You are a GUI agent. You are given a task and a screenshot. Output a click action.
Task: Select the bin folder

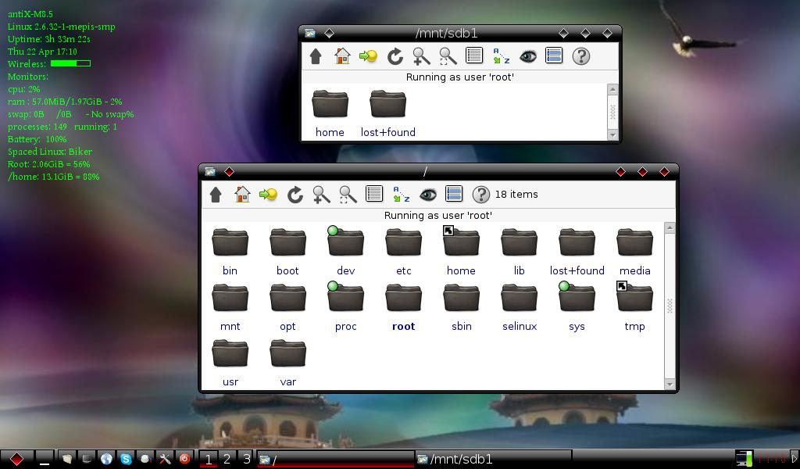point(230,251)
